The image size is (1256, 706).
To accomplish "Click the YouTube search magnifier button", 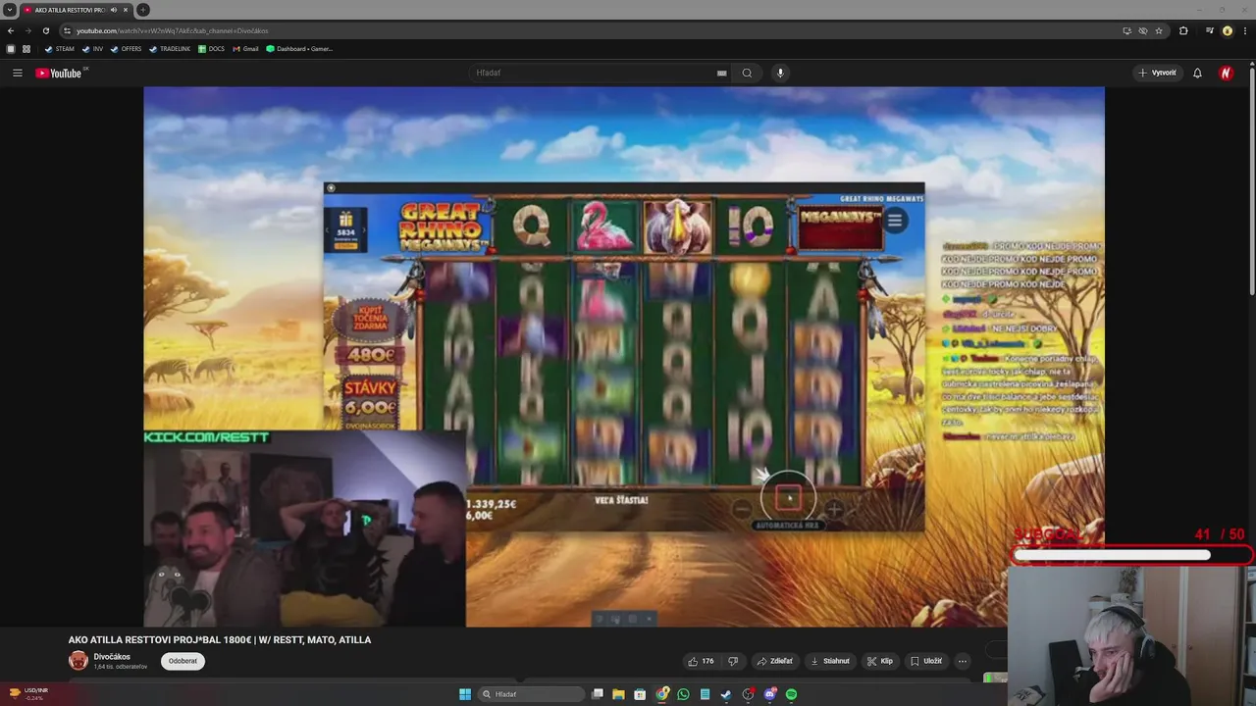I will point(747,73).
